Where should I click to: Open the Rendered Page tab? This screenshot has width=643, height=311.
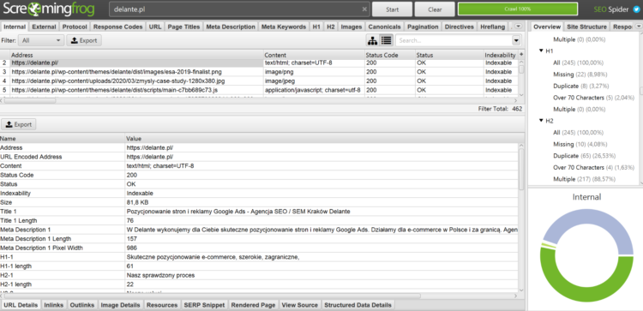pos(254,305)
